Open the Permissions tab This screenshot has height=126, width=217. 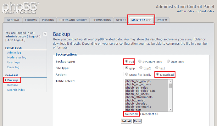[x=102, y=20]
